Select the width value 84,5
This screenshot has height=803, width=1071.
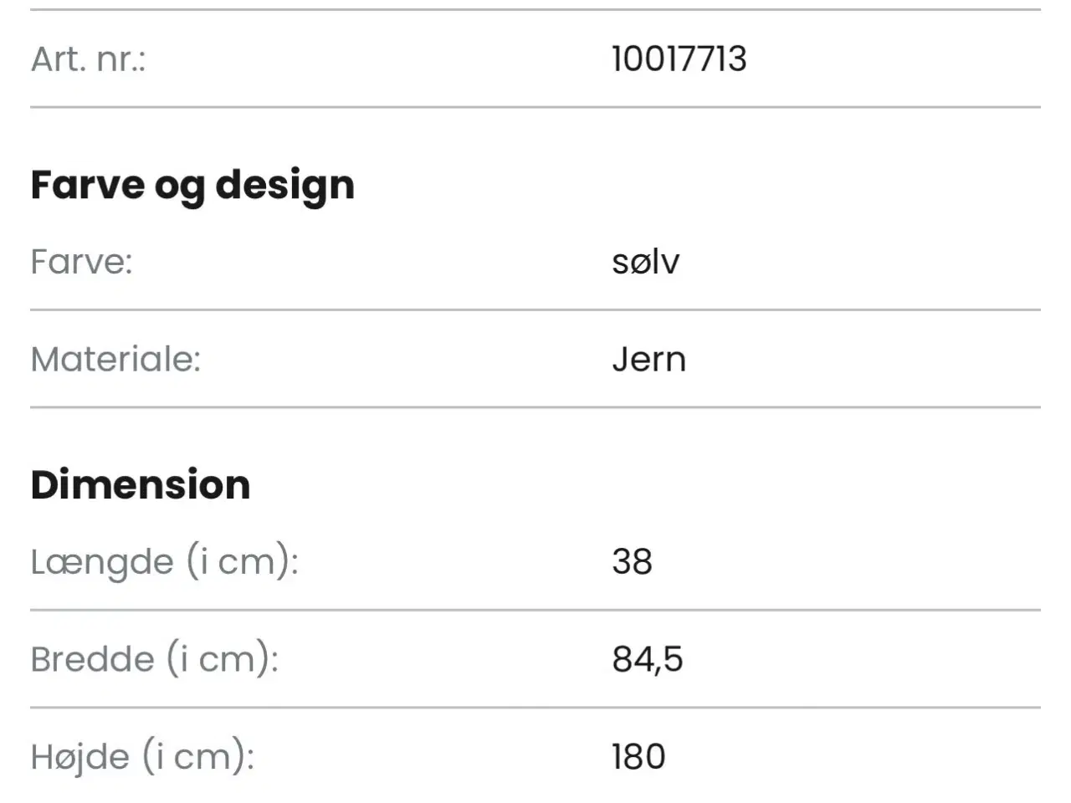coord(647,659)
